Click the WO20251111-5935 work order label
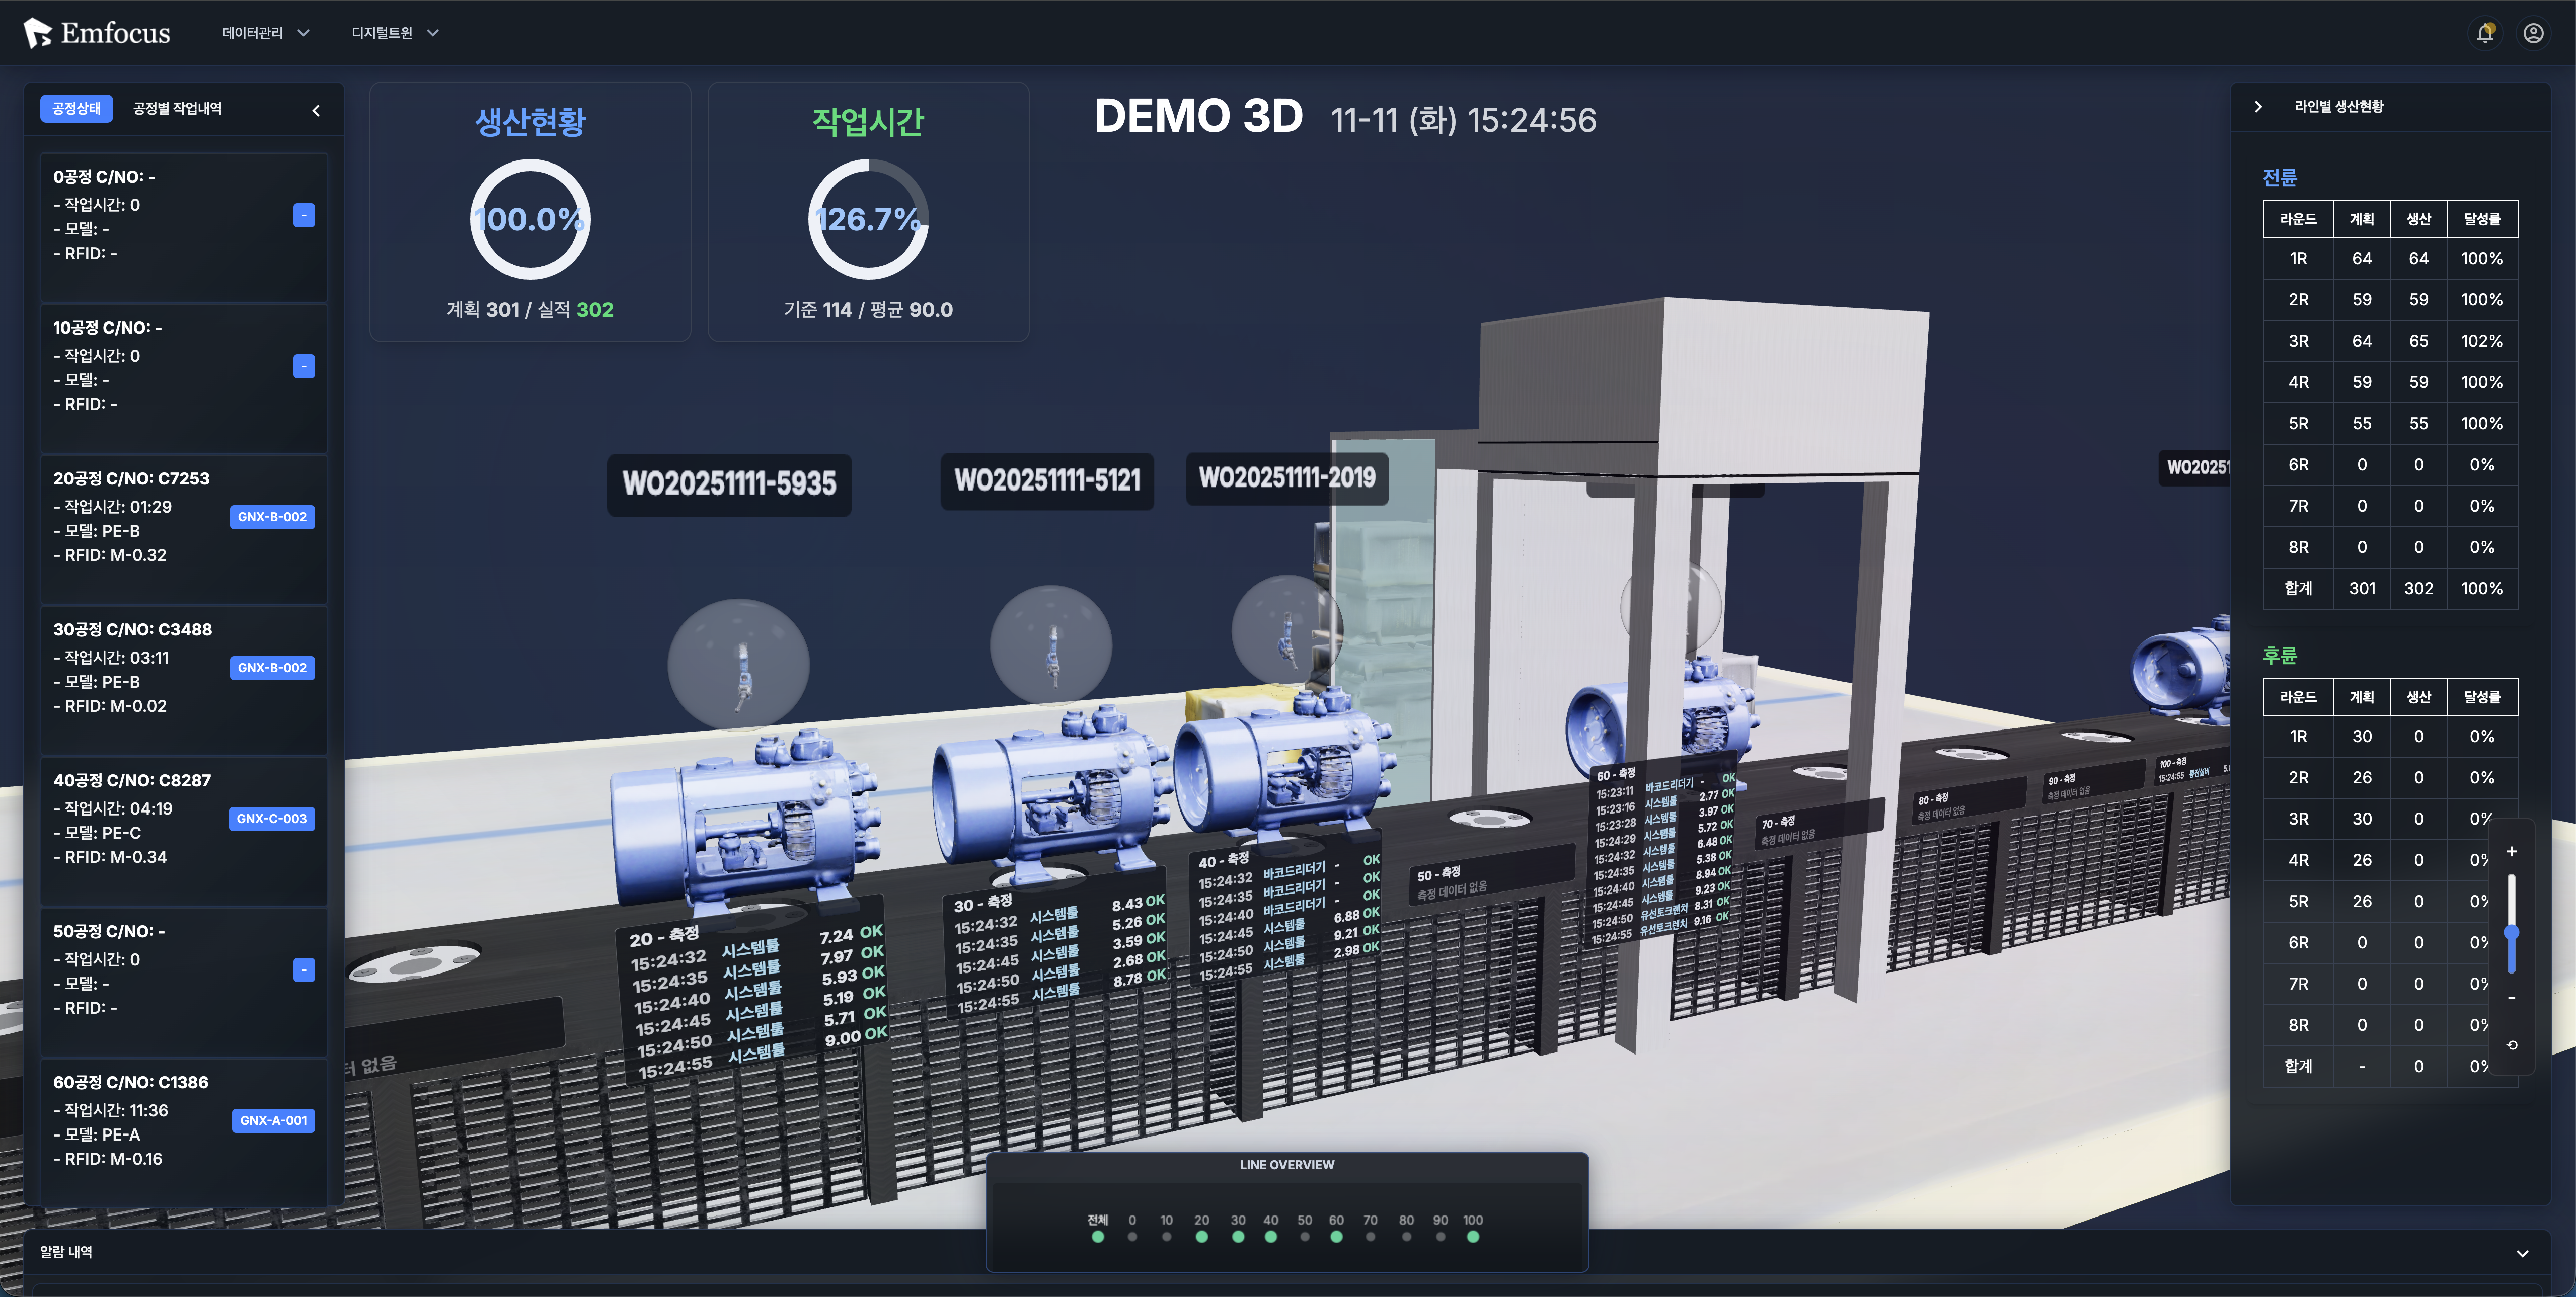Screen dimensions: 2576x1297 pyautogui.click(x=729, y=484)
